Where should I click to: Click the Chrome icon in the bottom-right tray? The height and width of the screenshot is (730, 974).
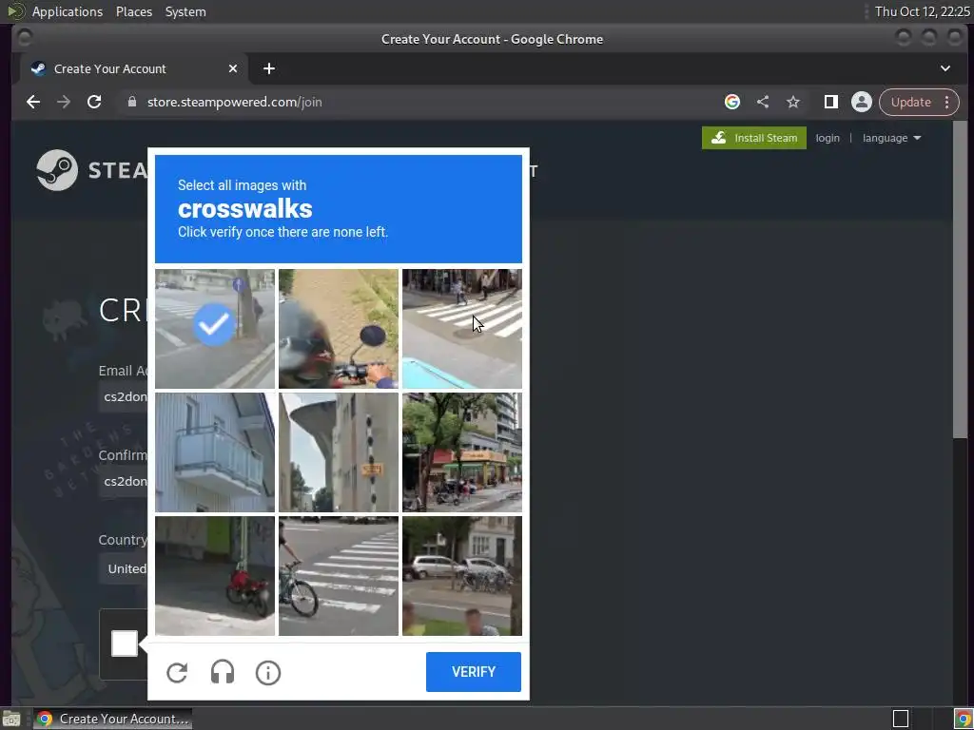[x=963, y=719]
